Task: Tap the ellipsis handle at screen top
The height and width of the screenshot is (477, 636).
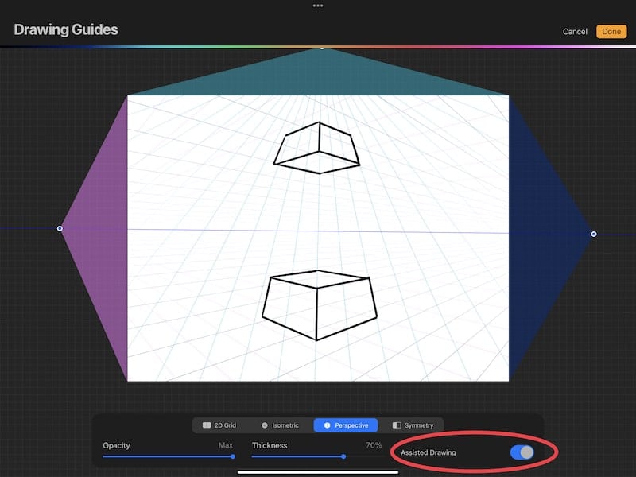Action: click(x=318, y=6)
